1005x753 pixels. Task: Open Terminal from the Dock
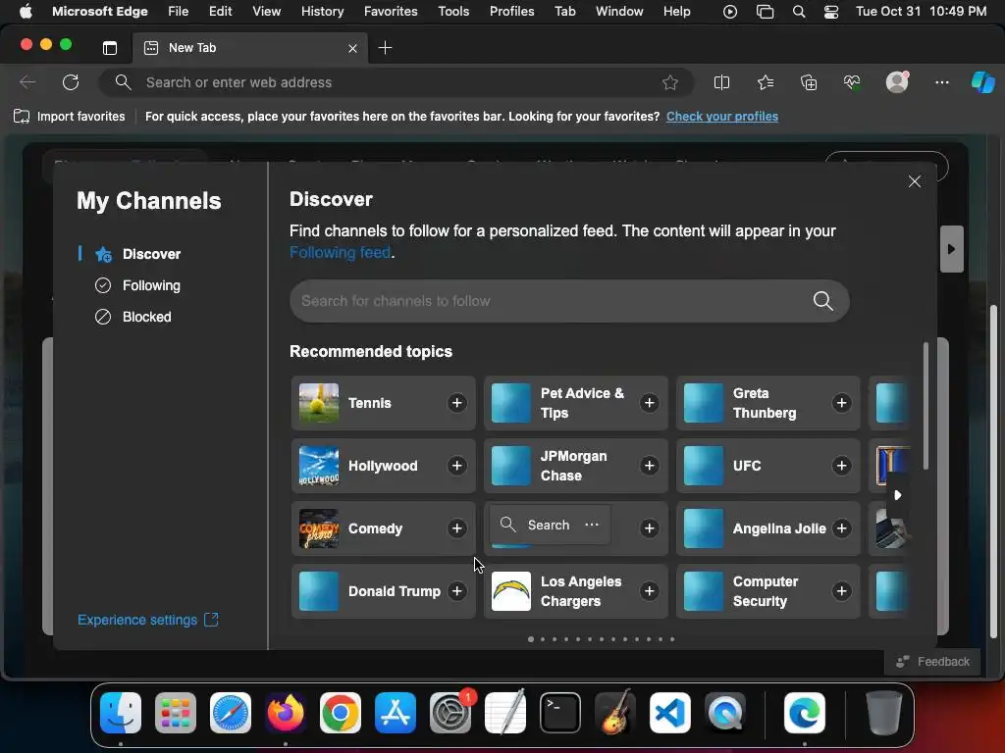tap(560, 713)
